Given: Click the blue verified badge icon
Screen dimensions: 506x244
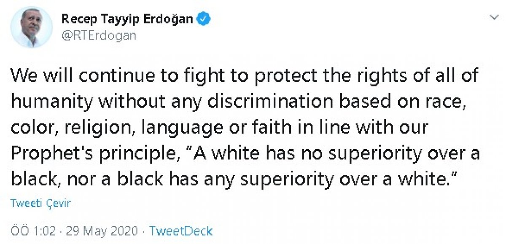Looking at the screenshot, I should click(205, 19).
